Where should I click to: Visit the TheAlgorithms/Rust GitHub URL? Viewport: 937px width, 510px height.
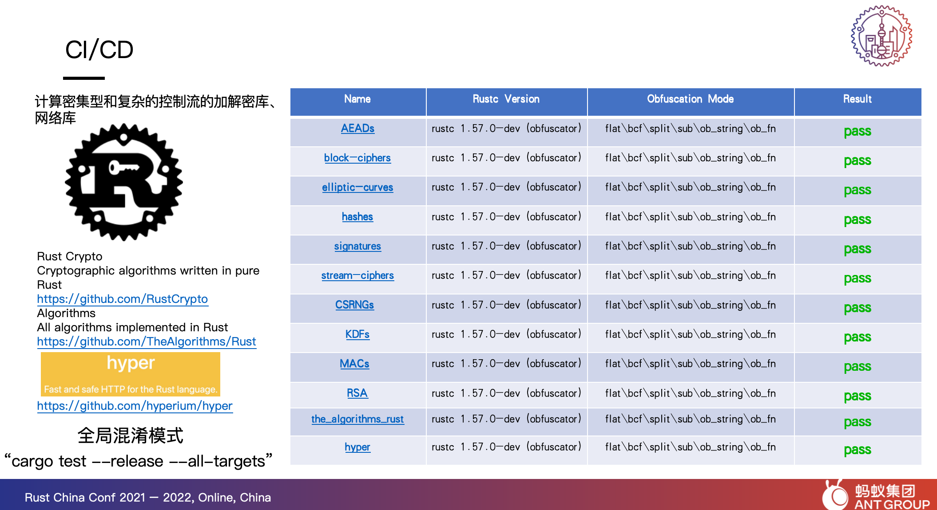(147, 341)
